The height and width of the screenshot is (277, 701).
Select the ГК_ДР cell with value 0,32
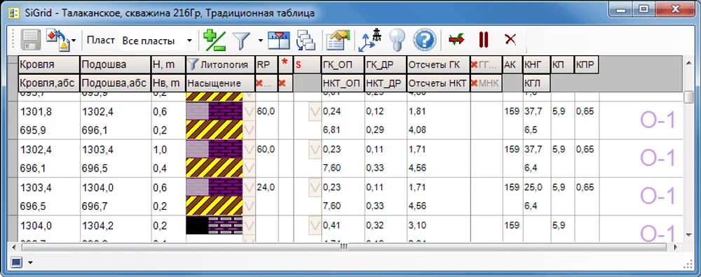(386, 226)
